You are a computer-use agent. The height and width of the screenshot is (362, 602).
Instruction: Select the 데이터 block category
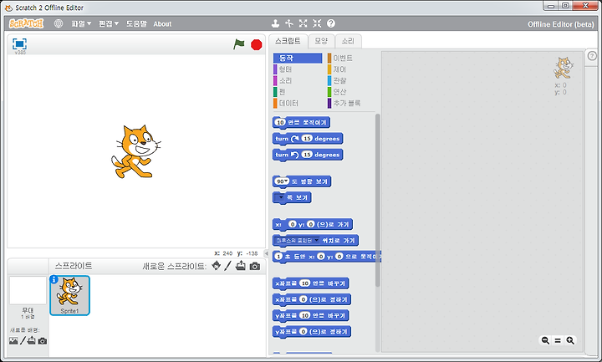[x=298, y=104]
